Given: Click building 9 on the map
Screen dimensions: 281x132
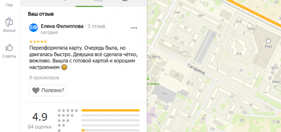Looking at the screenshot, I should tap(212, 98).
